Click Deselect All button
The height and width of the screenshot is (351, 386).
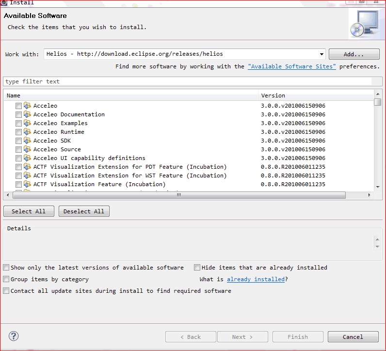(x=84, y=211)
